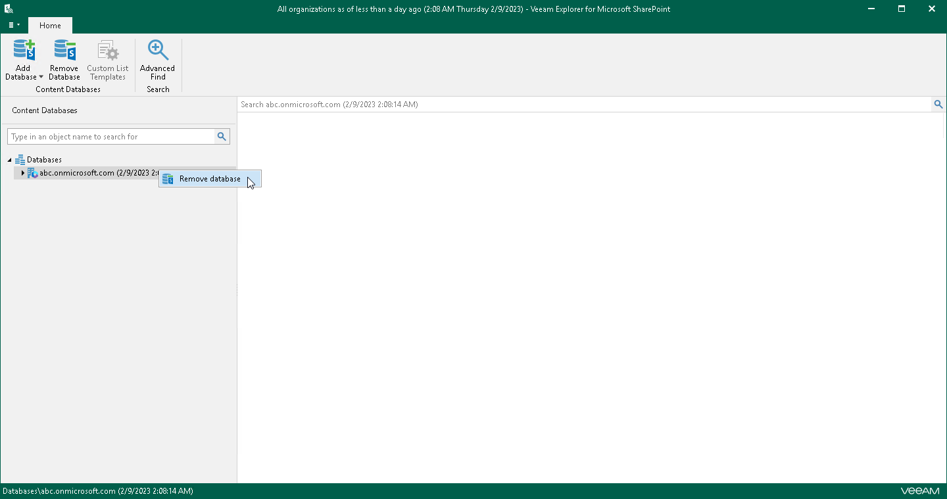
Task: Switch to the Home ribbon tab
Action: (50, 26)
